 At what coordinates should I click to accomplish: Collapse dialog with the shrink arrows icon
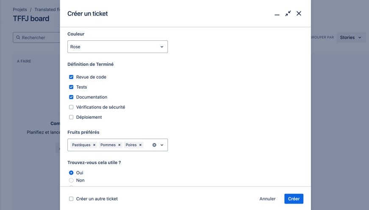(288, 14)
